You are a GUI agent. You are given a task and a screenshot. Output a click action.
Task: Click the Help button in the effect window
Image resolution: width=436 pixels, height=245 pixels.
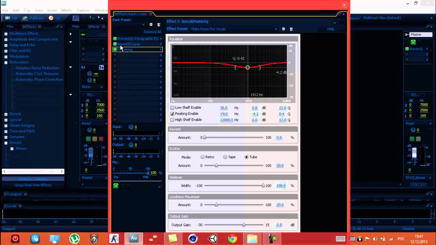point(331,29)
